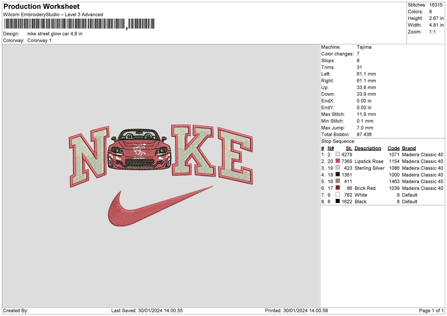Click stitch count 4279 in stop sequence
Screen dimensions: 447x316
pyautogui.click(x=346, y=155)
